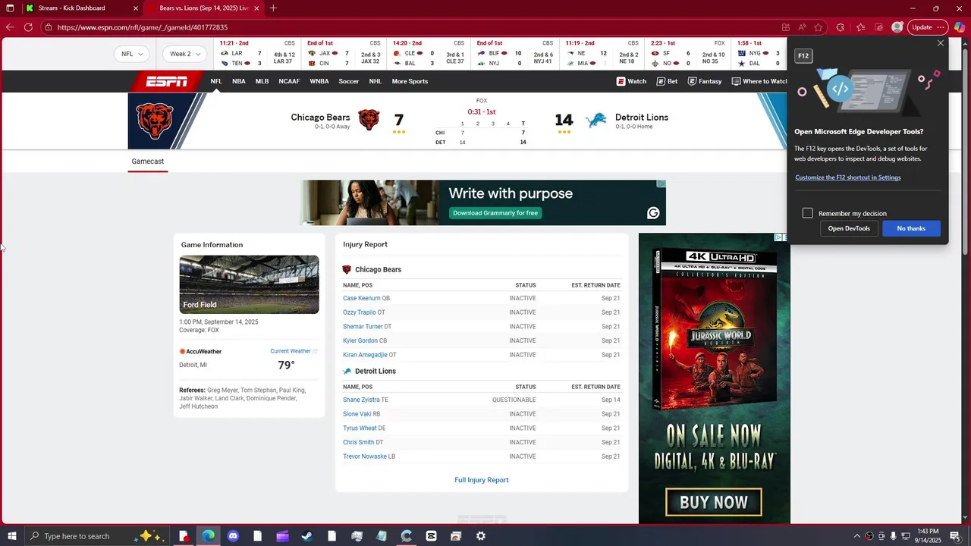This screenshot has width=971, height=546.
Task: Click BUY NOW on Jurassic World ad
Action: tap(714, 502)
